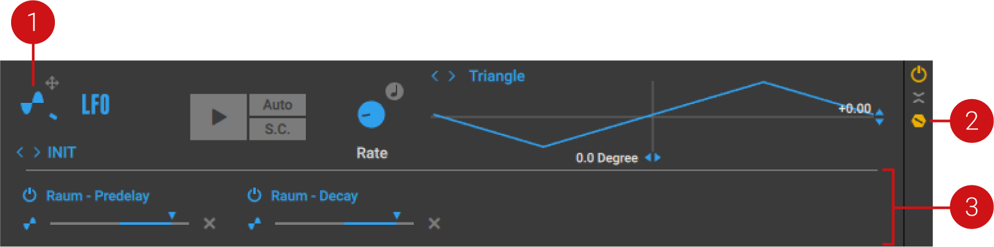Click the yellow hexagon settings icon
The image size is (994, 247).
pyautogui.click(x=918, y=121)
